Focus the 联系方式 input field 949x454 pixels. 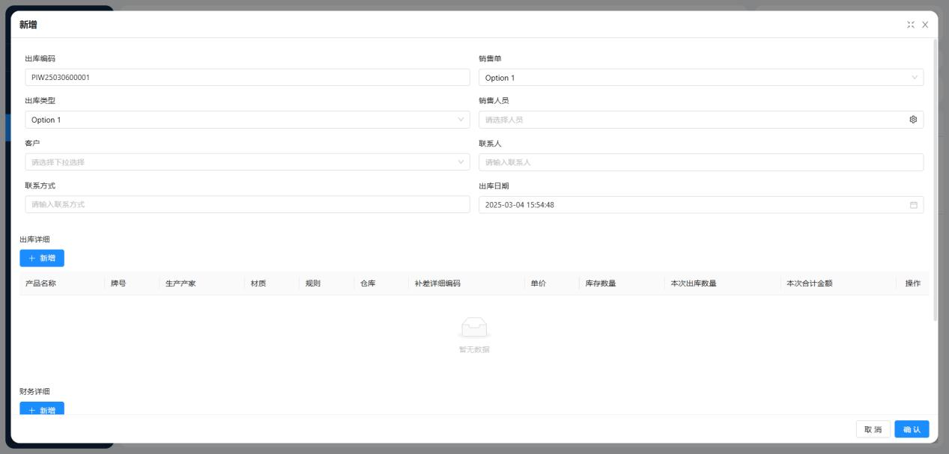[247, 205]
